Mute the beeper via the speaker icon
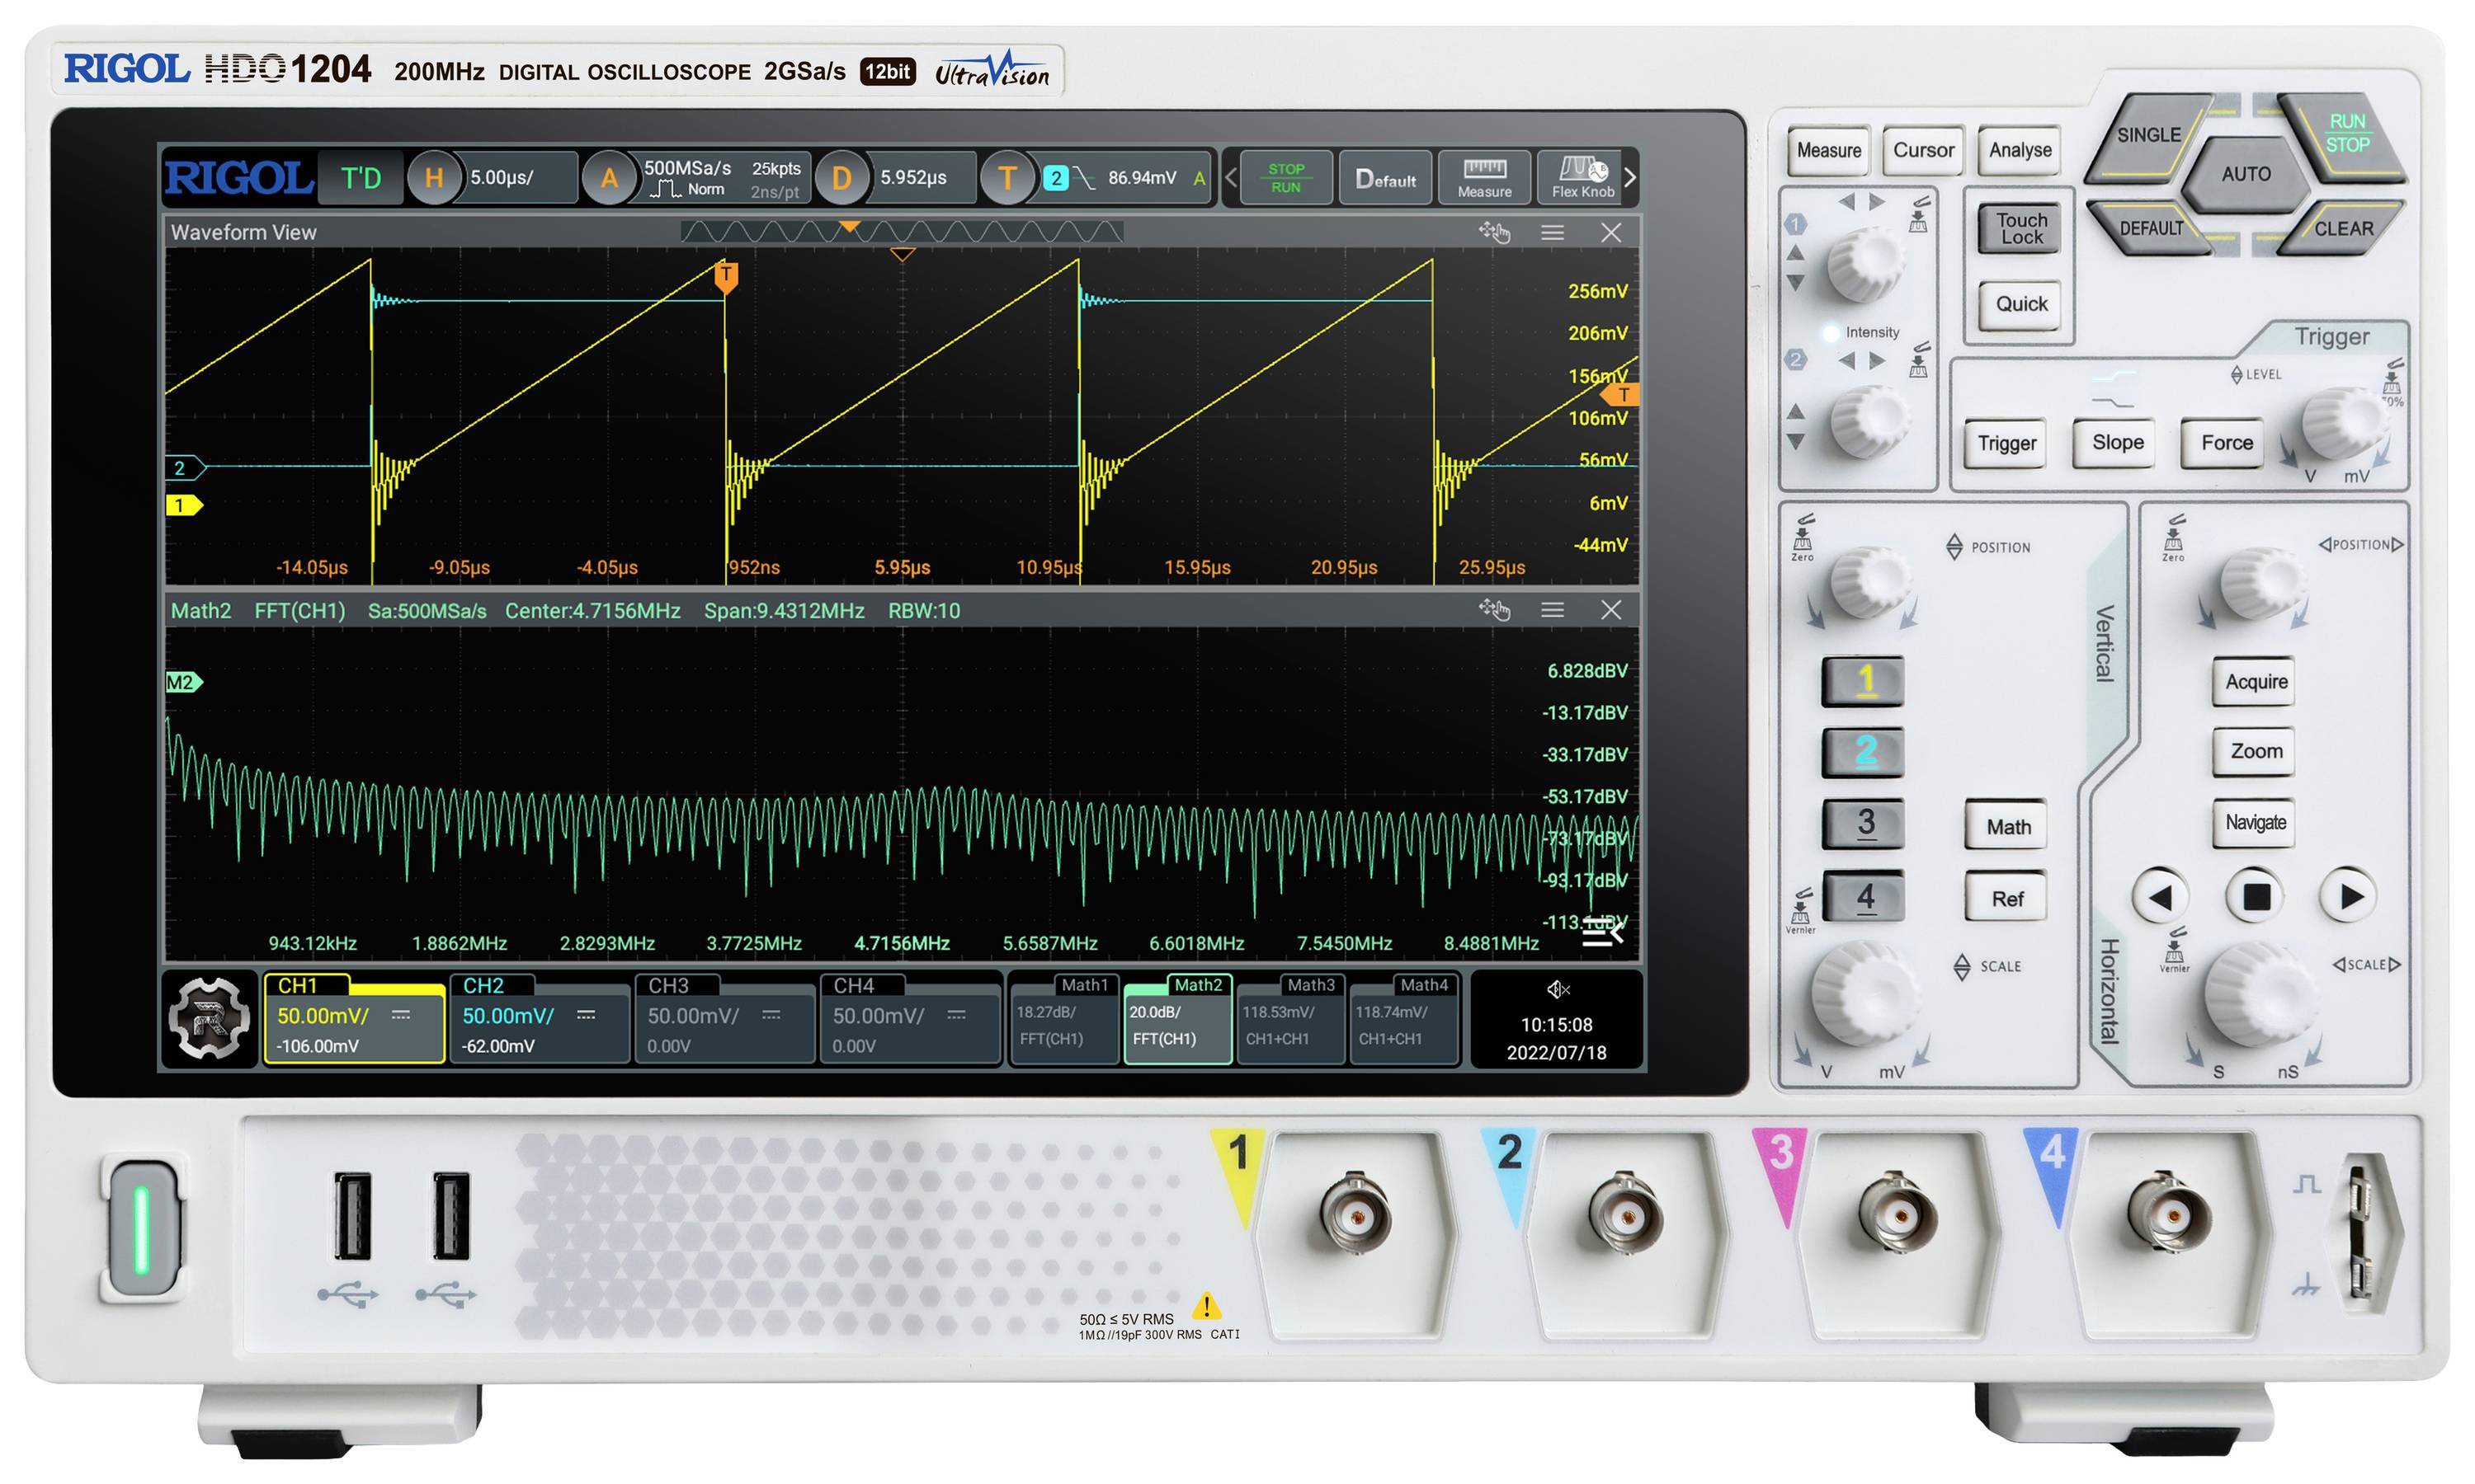Screen dimensions: 2475x1484 [1557, 989]
